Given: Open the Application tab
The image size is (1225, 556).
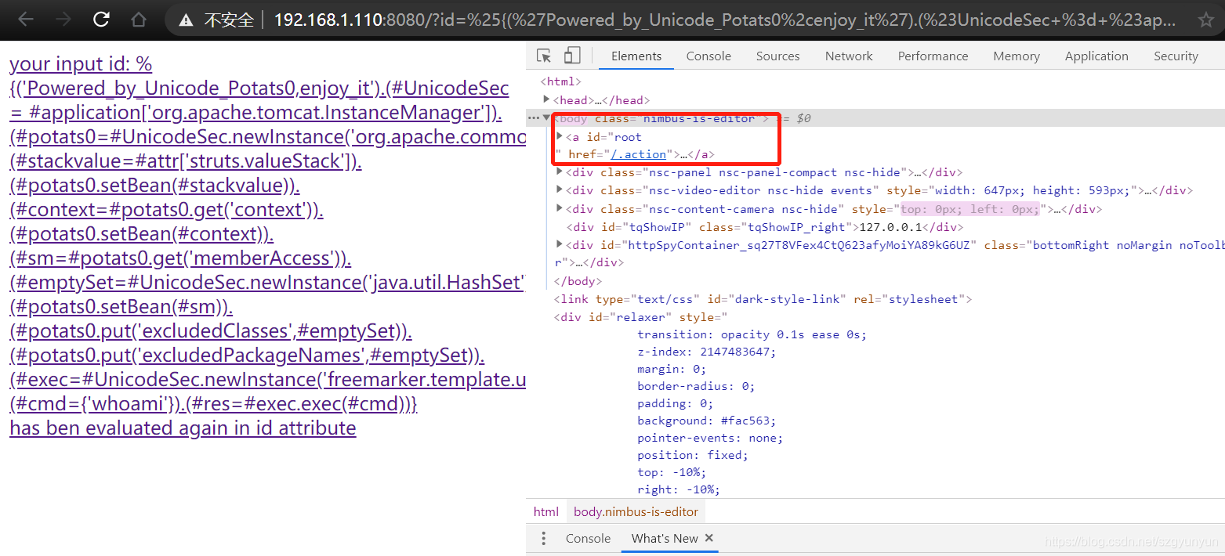Looking at the screenshot, I should pyautogui.click(x=1096, y=56).
